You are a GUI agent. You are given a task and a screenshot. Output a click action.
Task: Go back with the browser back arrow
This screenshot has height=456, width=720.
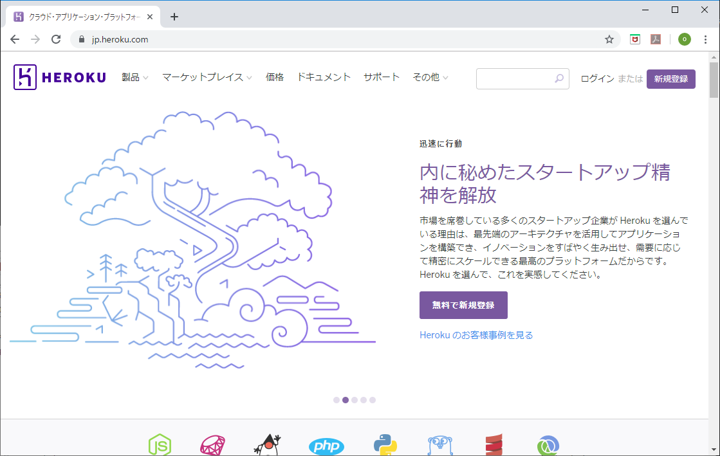pos(15,39)
